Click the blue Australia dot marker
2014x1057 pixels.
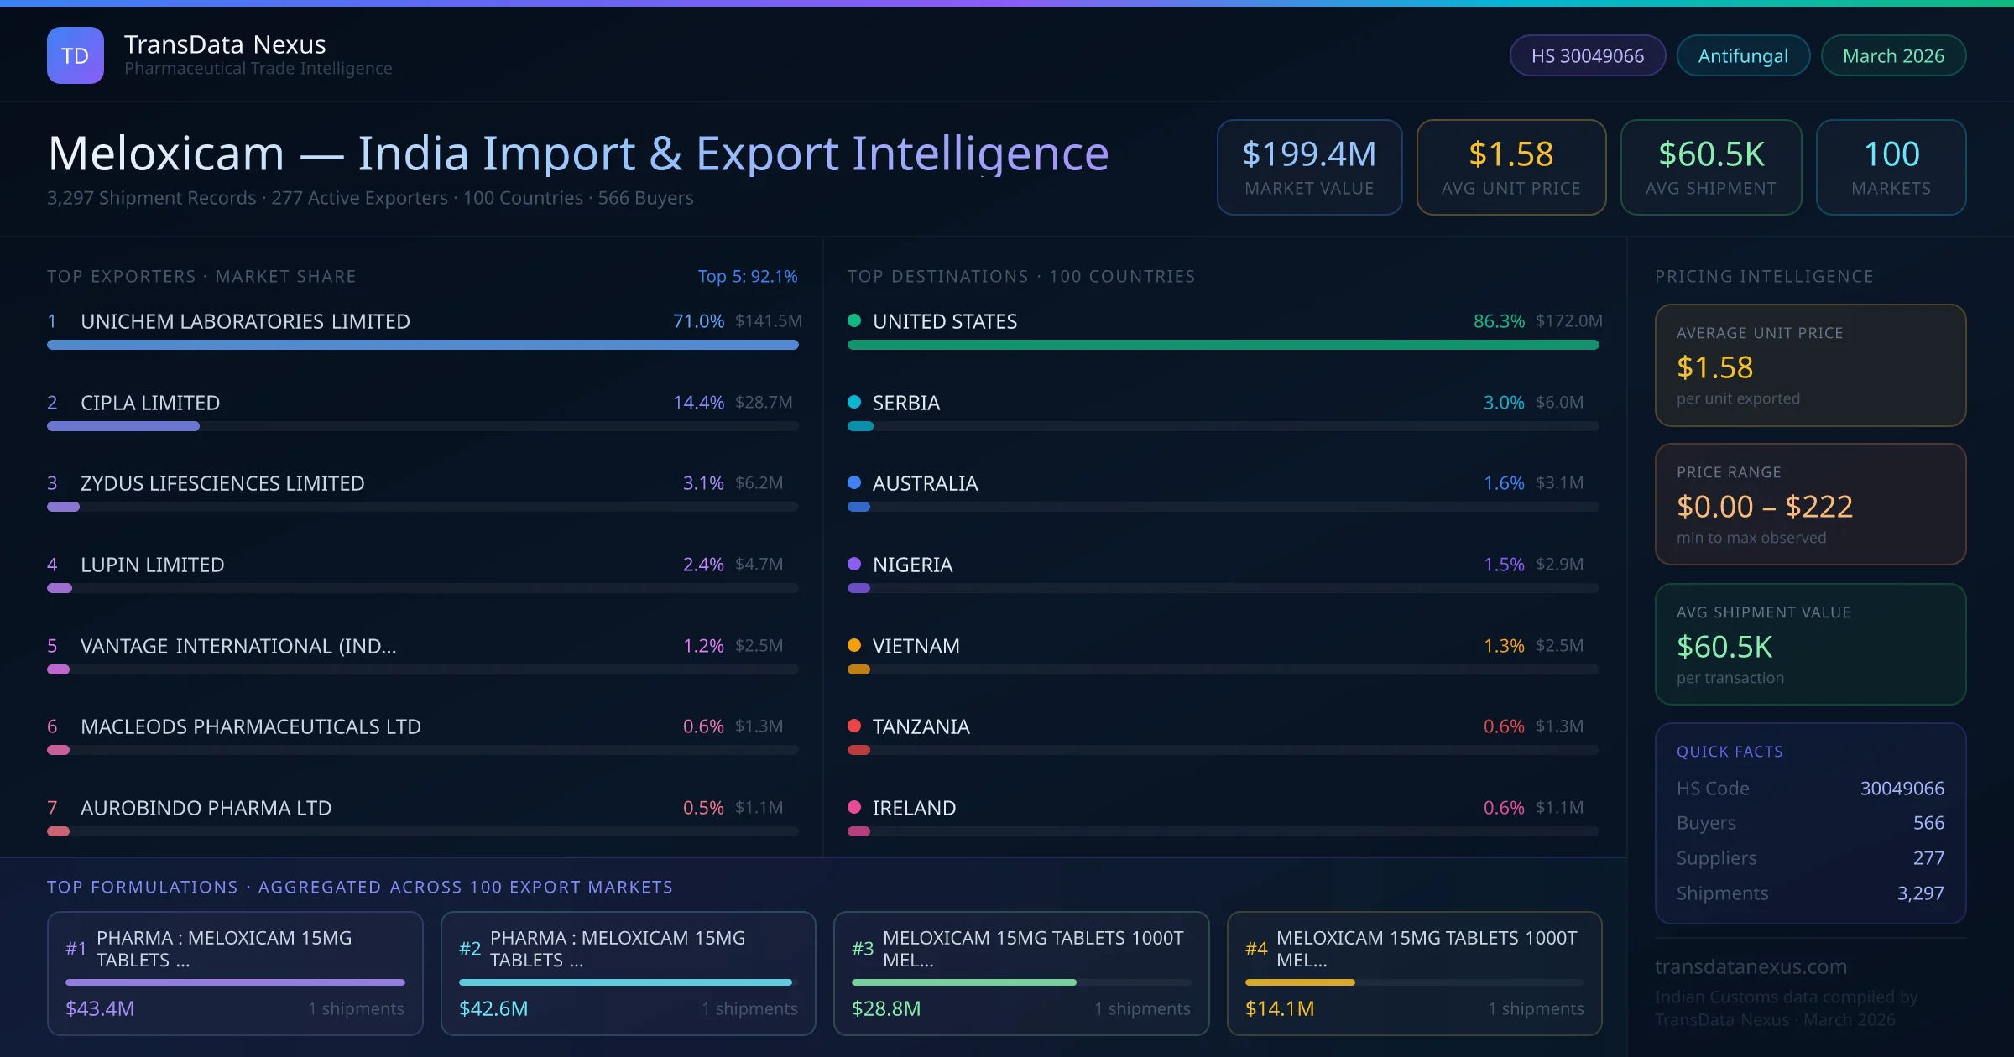(854, 482)
